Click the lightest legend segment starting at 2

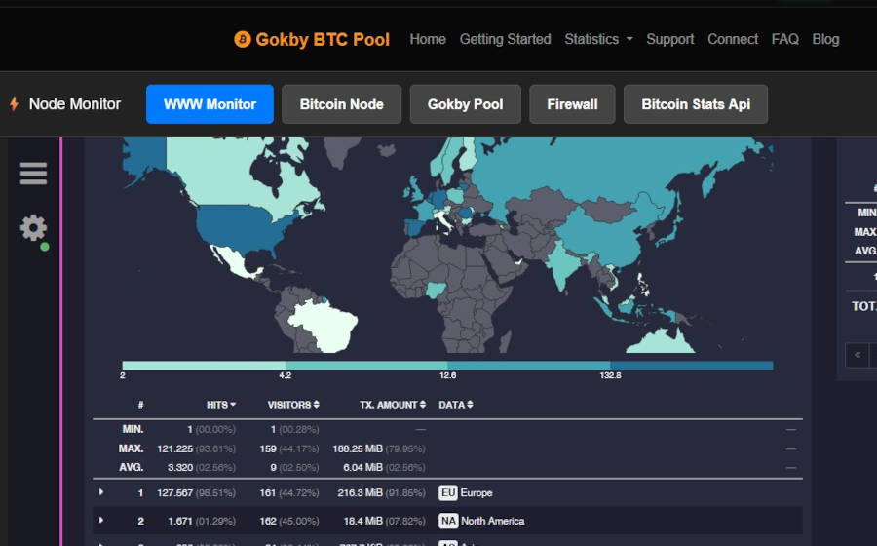click(204, 366)
